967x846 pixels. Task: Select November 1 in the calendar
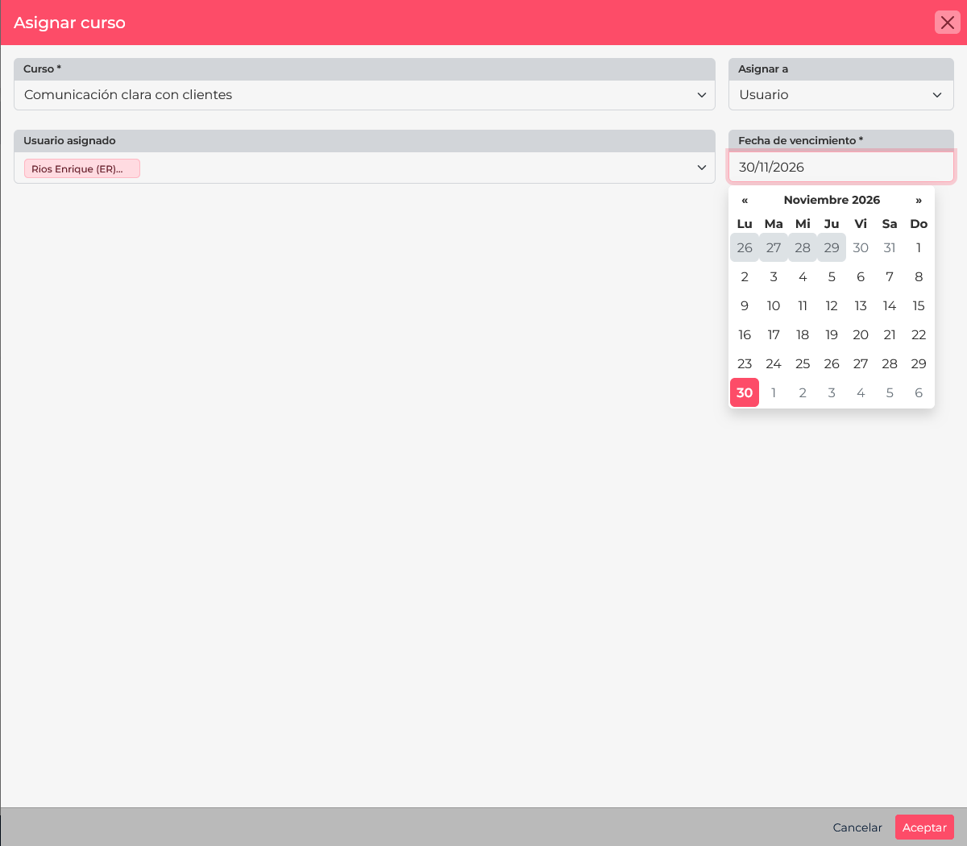(919, 248)
